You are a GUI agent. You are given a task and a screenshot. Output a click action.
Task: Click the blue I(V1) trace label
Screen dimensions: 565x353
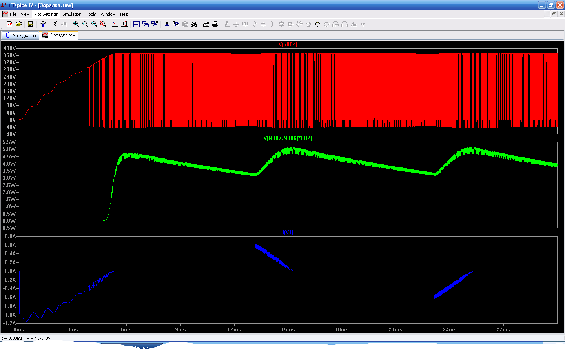point(288,233)
